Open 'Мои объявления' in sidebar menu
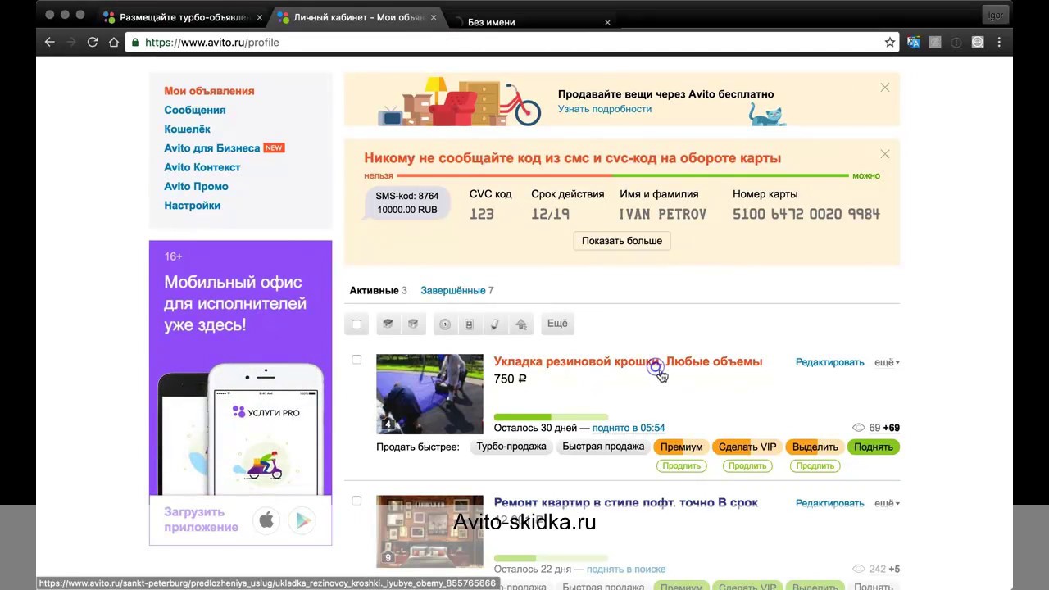Screen dimensions: 1049x590 click(x=209, y=91)
